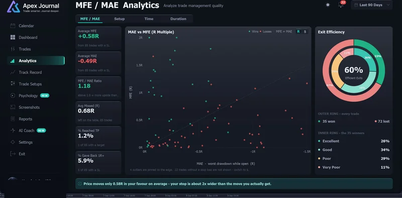This screenshot has width=402, height=198.
Task: Switch chart units to dollars ($)
Action: pyautogui.click(x=305, y=32)
